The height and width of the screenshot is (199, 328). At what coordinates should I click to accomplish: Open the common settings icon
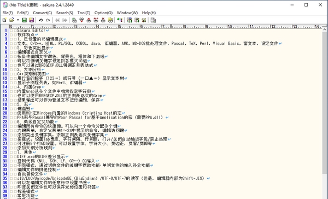(144, 20)
